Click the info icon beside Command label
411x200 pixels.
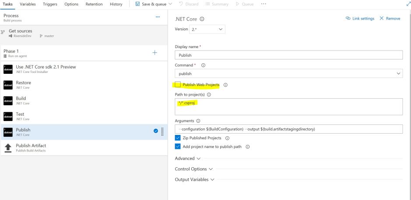203,65
